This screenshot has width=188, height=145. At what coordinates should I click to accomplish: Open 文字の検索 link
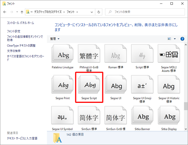click(14, 51)
